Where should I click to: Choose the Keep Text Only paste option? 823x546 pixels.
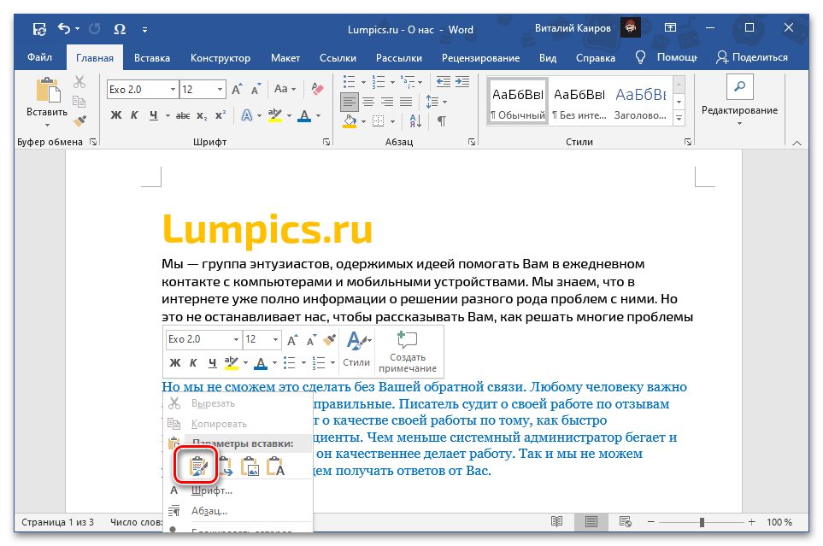[275, 467]
